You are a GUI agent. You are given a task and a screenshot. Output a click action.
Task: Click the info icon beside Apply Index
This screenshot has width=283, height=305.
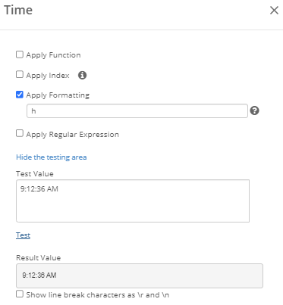[82, 75]
